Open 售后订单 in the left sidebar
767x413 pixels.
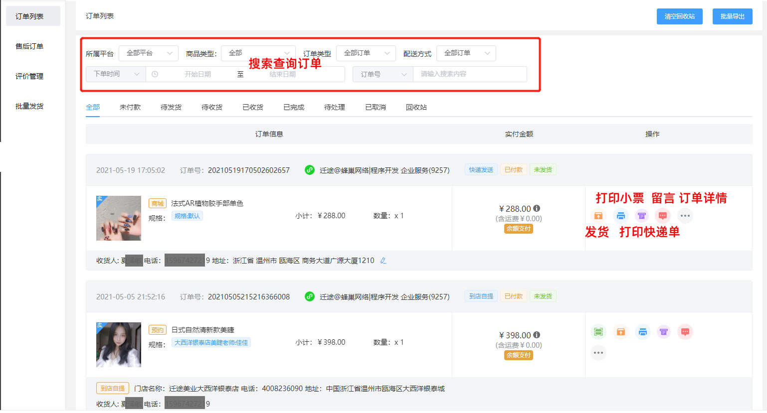(x=29, y=46)
